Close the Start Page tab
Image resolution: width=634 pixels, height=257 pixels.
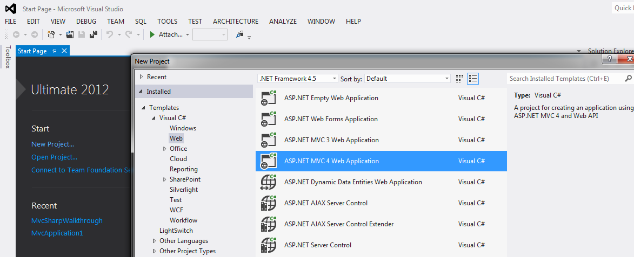(x=64, y=51)
